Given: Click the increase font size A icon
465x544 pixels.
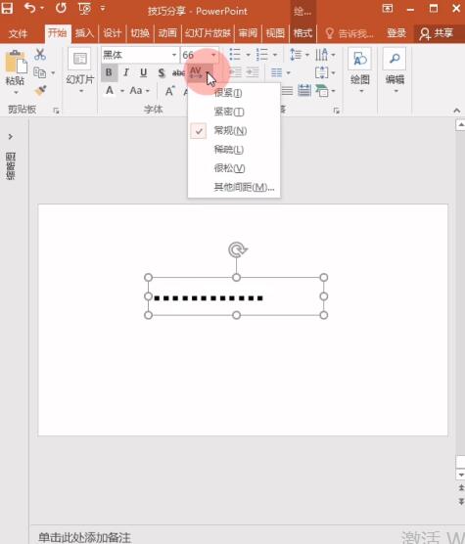Looking at the screenshot, I should pos(169,91).
